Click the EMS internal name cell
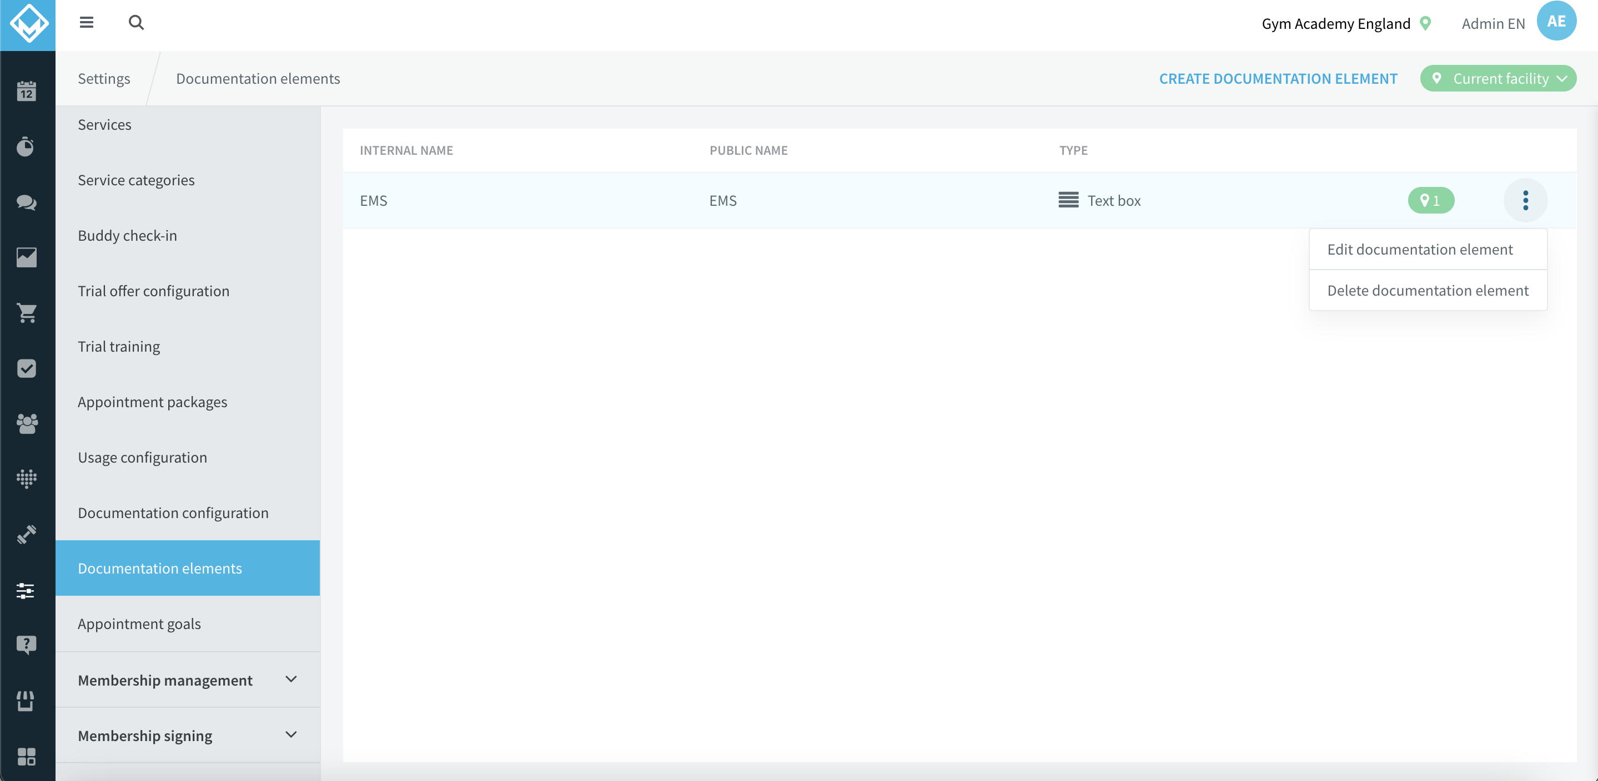 (x=374, y=200)
